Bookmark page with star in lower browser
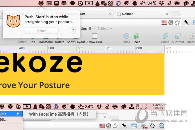Screen dimensions: 195x130 point(115,126)
